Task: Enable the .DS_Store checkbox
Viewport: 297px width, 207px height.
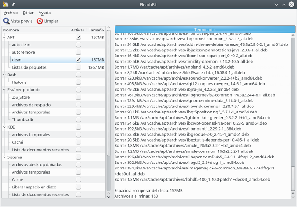Action: point(78,97)
